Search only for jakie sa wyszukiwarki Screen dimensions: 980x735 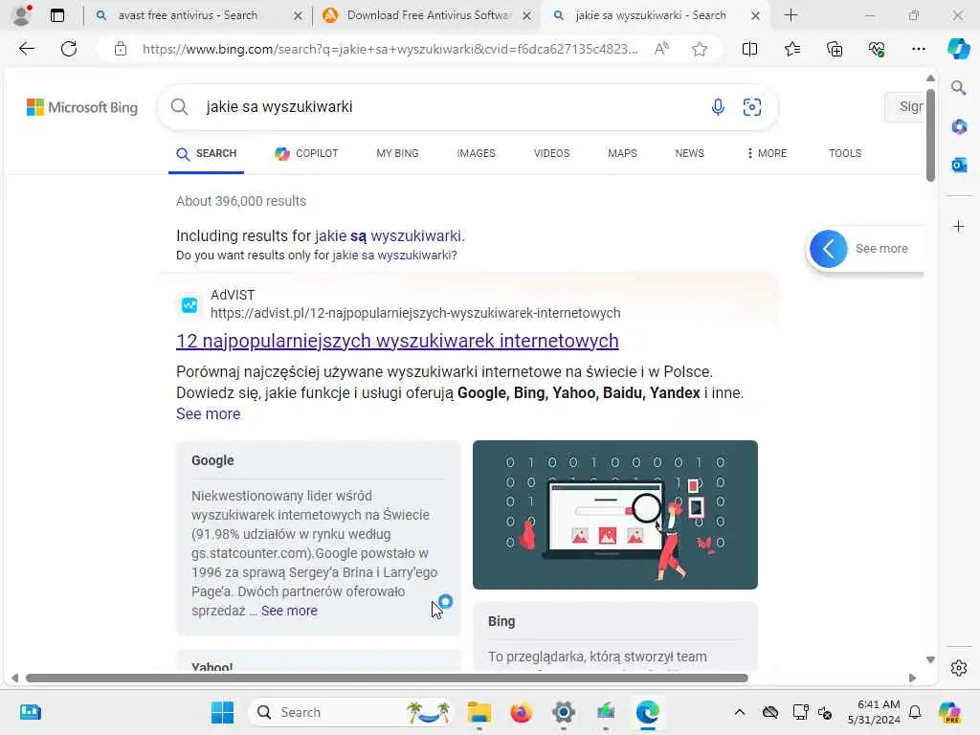(394, 255)
